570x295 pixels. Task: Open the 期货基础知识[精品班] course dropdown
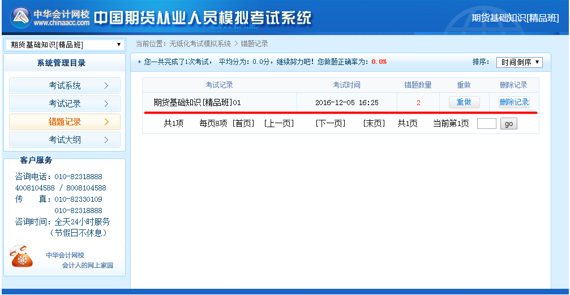[65, 45]
